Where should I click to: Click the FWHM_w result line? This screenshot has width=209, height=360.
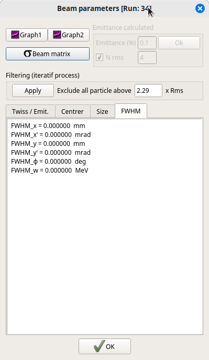pyautogui.click(x=49, y=171)
